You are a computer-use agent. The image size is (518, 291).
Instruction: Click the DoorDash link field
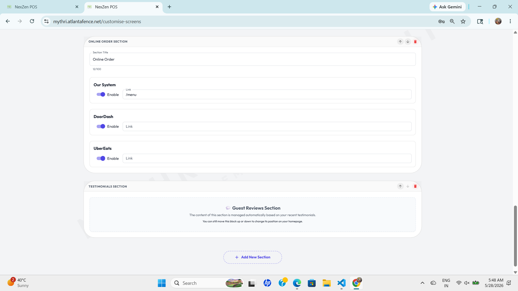[x=267, y=126]
